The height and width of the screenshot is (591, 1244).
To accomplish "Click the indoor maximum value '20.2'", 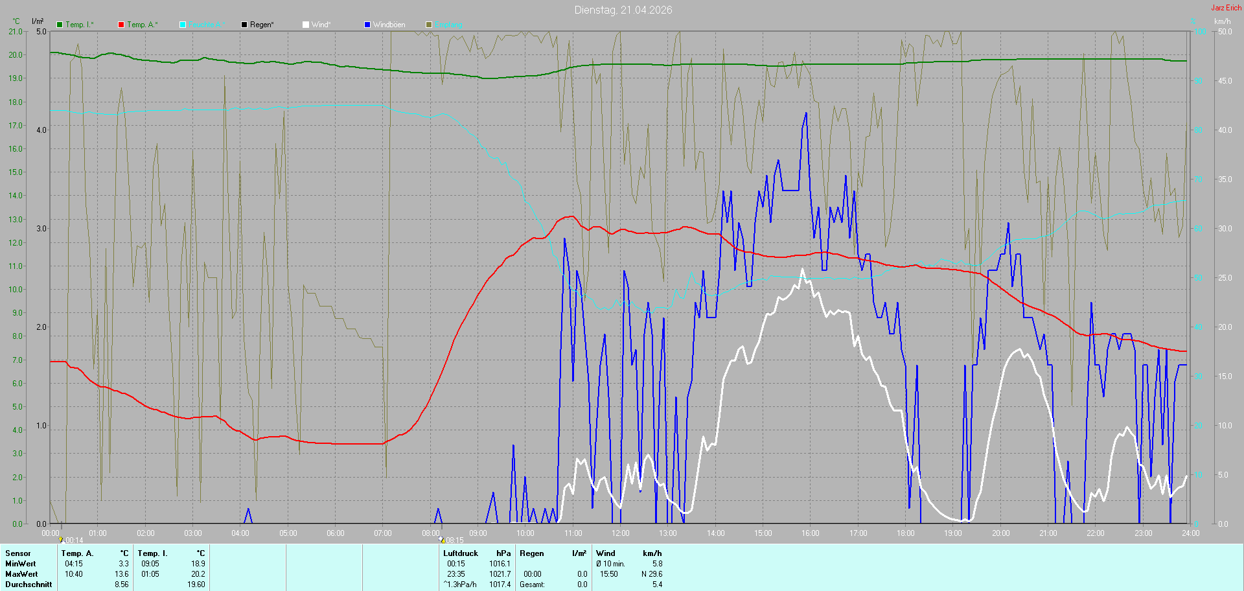I will click(198, 574).
